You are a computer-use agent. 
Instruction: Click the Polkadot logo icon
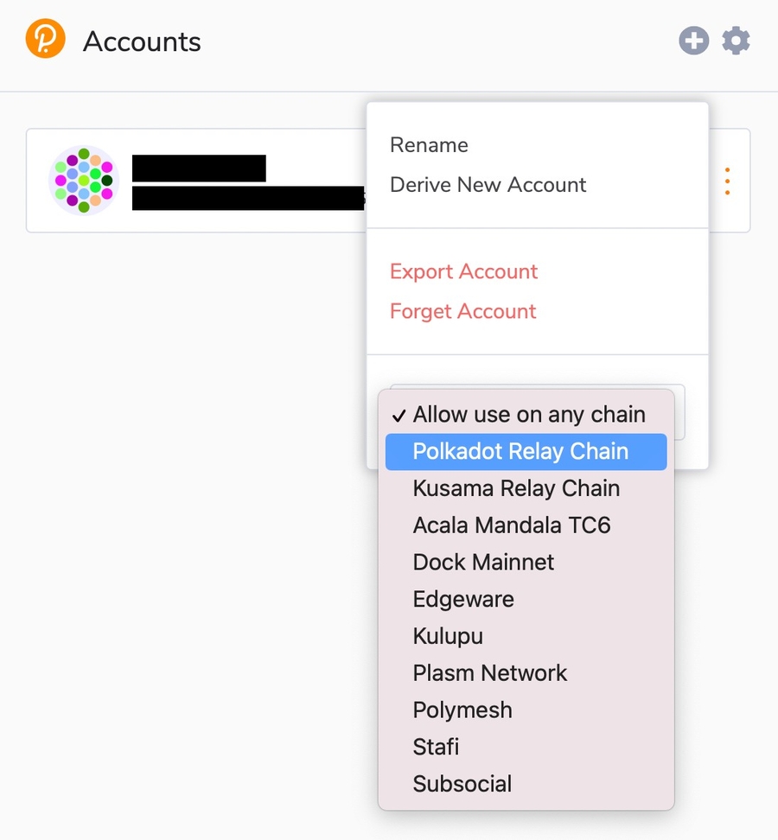[46, 41]
